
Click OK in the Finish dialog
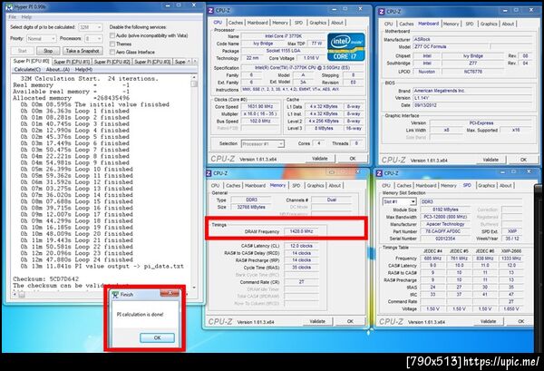point(157,337)
